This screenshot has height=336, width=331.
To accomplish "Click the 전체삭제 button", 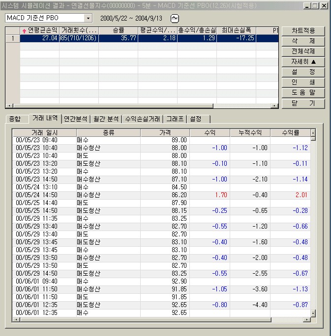I will pyautogui.click(x=303, y=52).
